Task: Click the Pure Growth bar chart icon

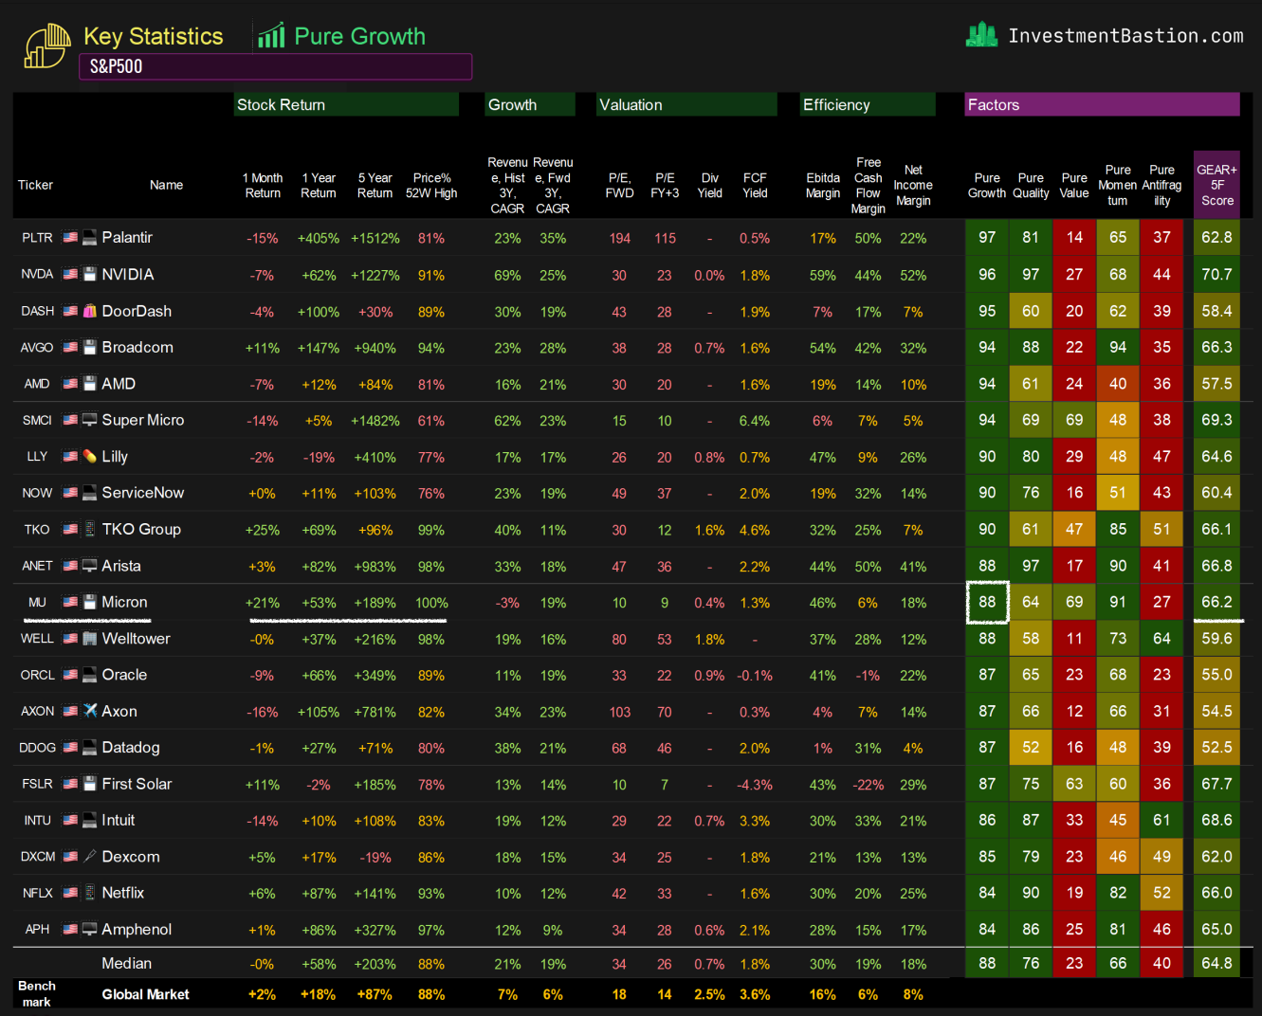Action: point(271,36)
